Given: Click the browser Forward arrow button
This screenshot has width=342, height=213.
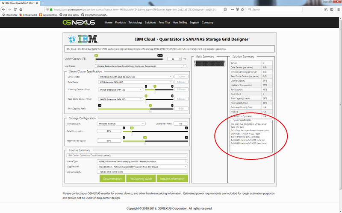Looking at the screenshot, I should pos(9,9).
